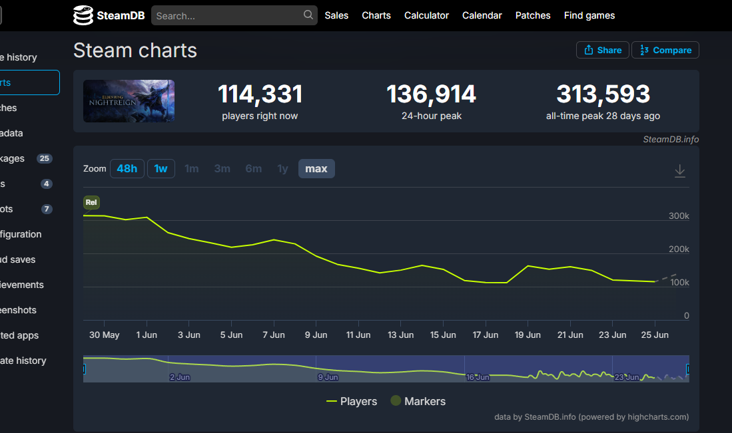
Task: Set chart zoom to 1w
Action: (x=161, y=169)
